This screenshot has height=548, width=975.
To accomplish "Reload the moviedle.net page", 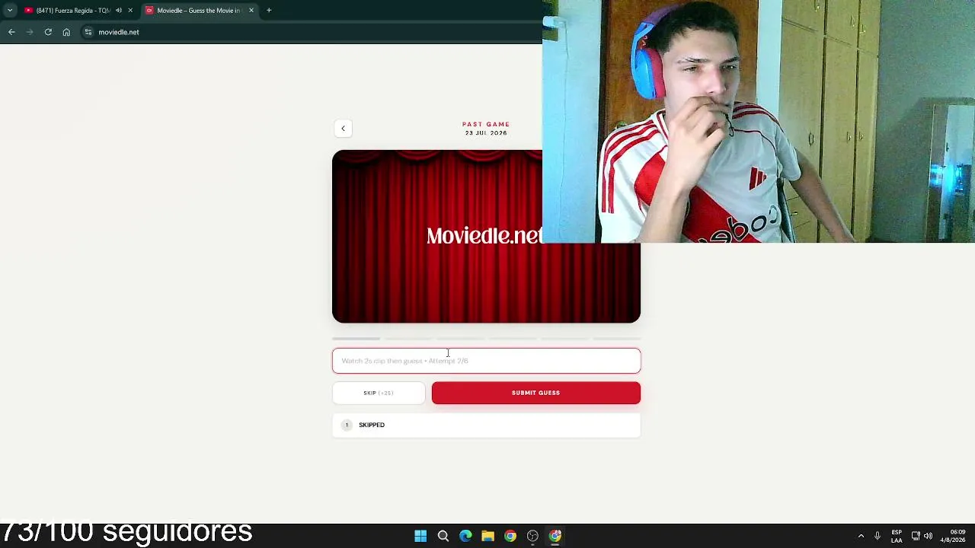I will coord(48,32).
